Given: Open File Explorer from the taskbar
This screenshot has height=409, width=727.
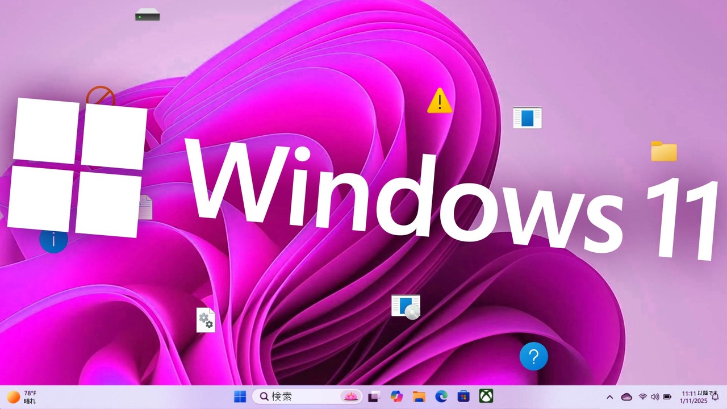Looking at the screenshot, I should point(419,397).
